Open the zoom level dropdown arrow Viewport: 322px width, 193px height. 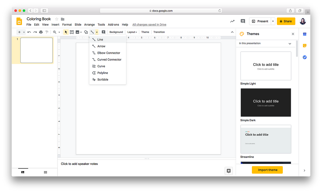pyautogui.click(x=59, y=32)
